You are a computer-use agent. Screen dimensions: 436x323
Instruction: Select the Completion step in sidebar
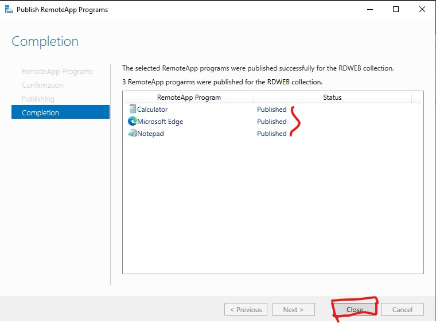(60, 112)
